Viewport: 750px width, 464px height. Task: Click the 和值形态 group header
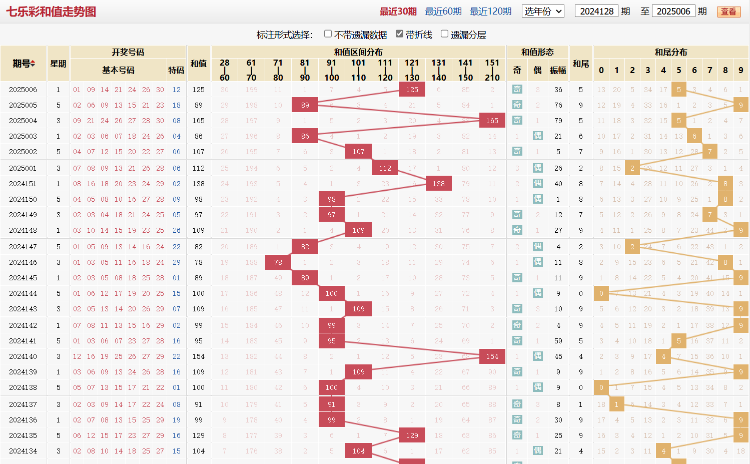coord(537,52)
